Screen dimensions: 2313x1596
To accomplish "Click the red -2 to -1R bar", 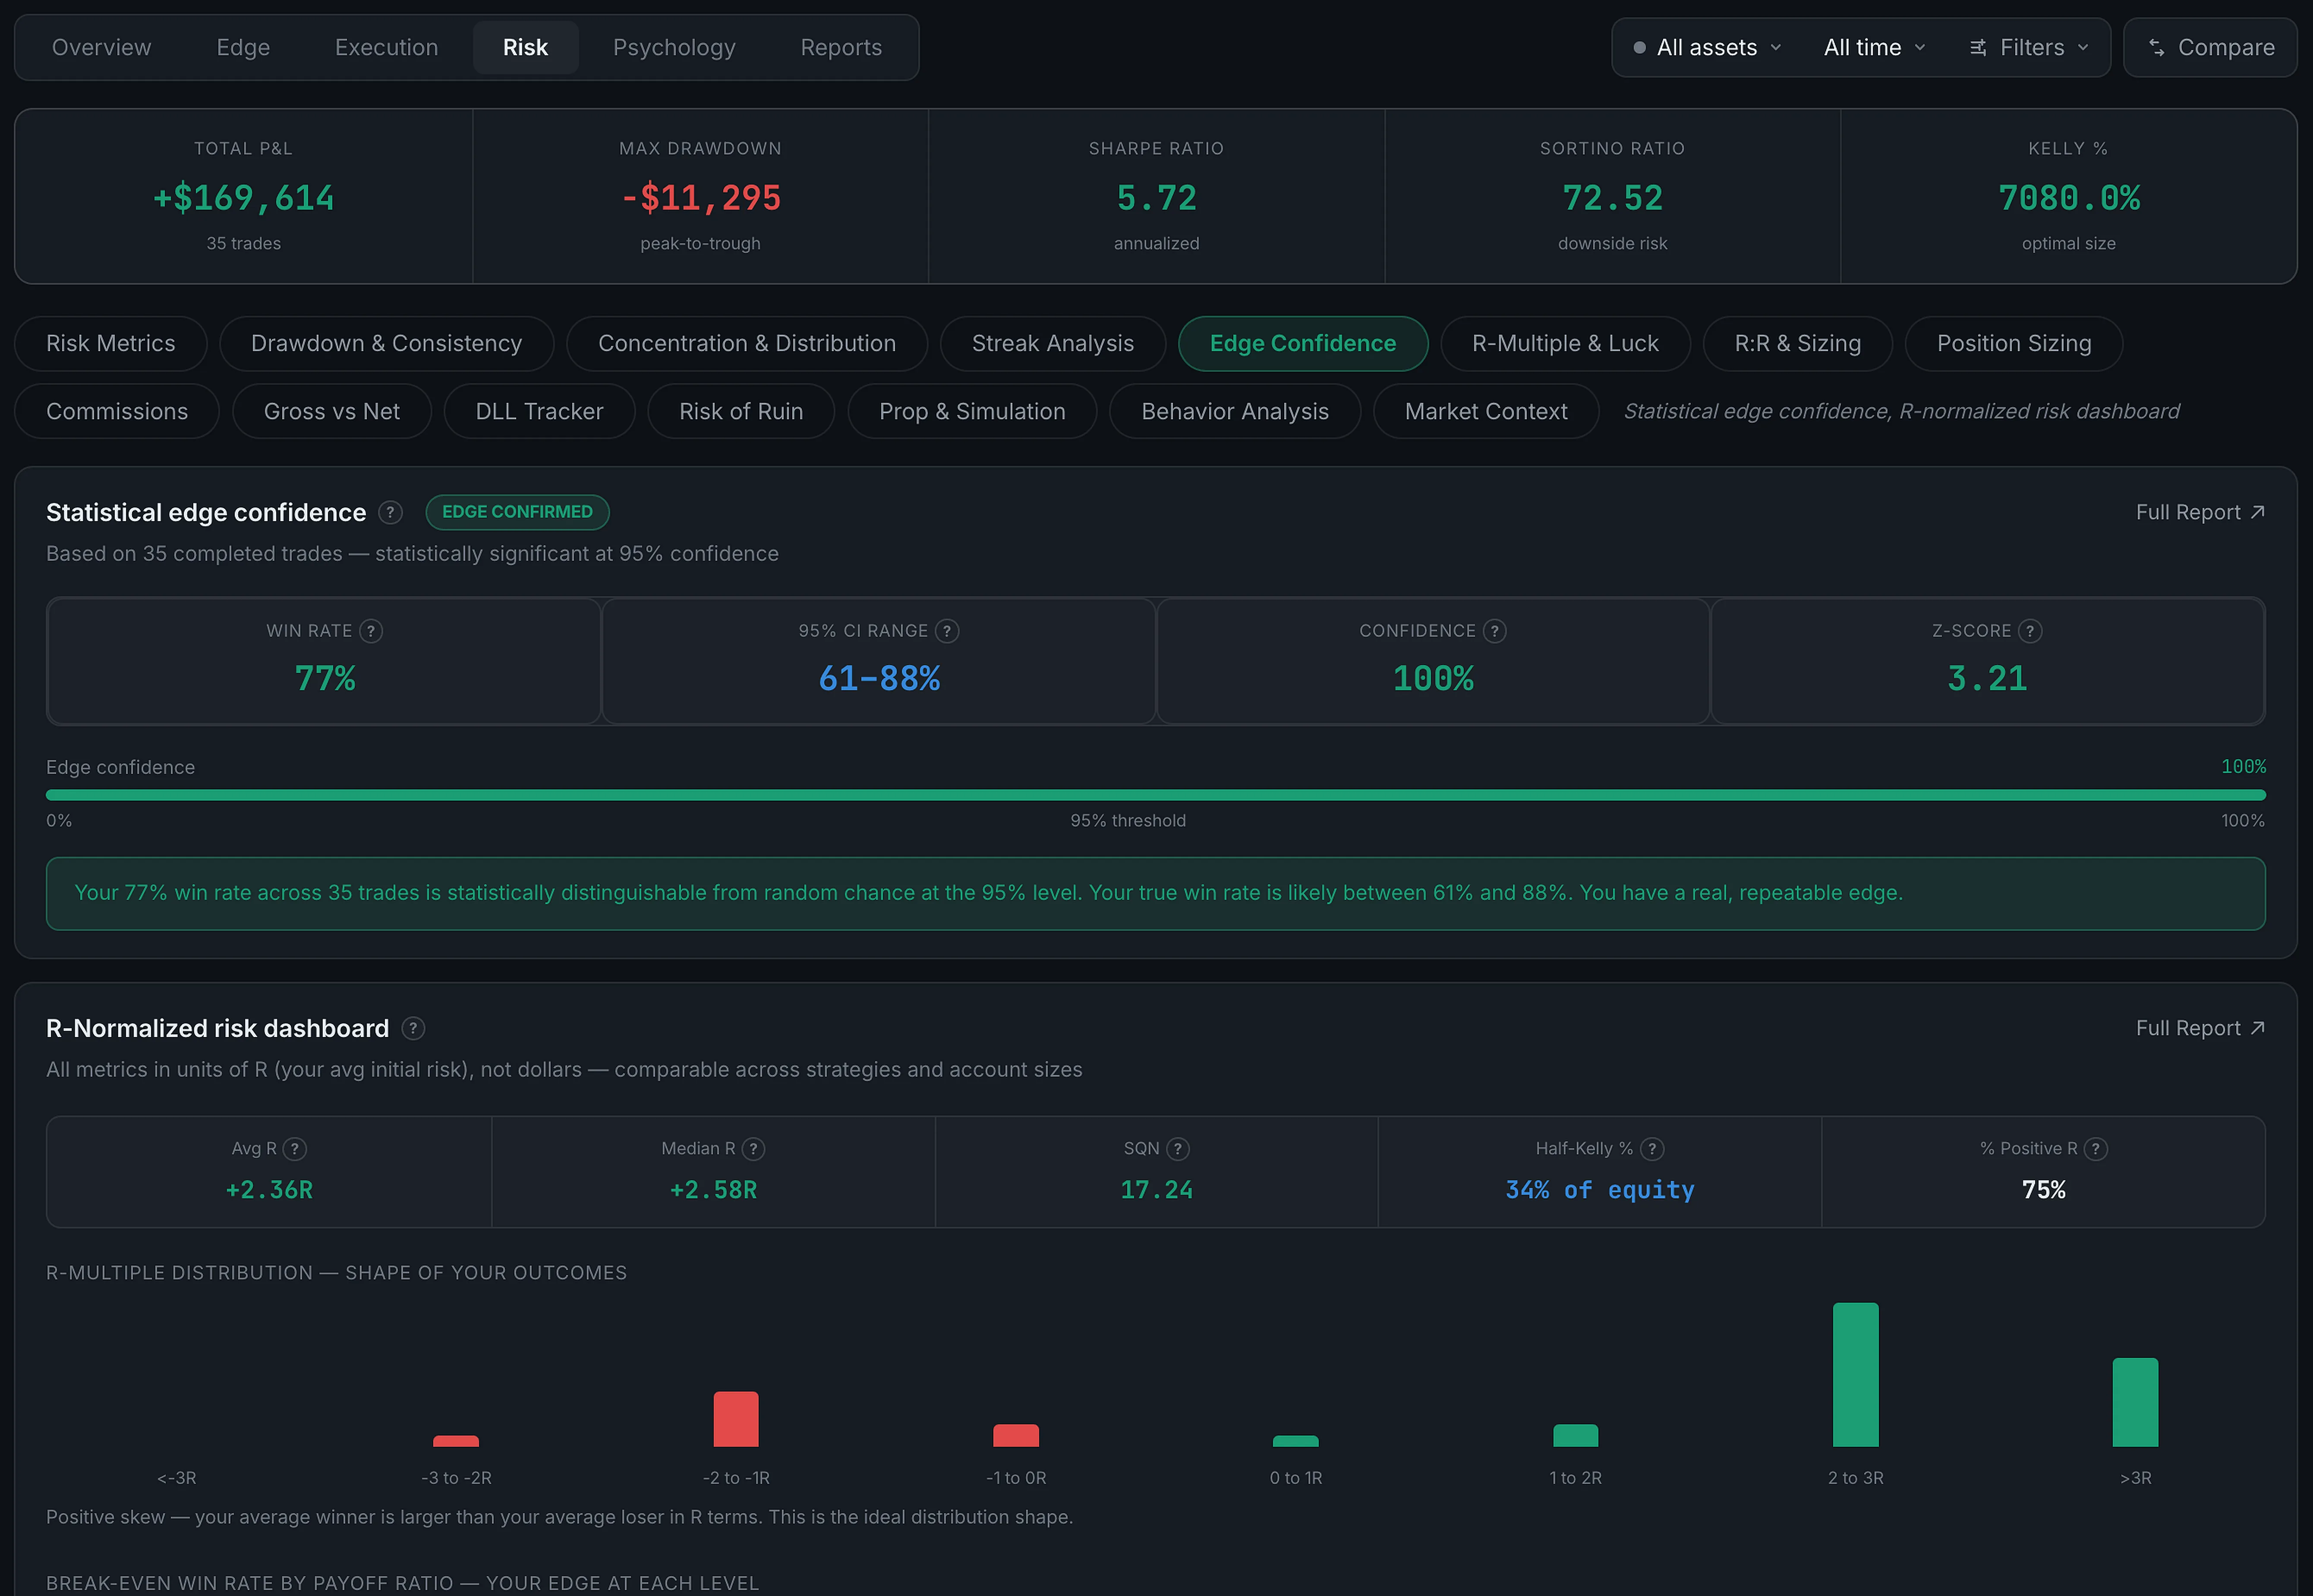I will (735, 1419).
